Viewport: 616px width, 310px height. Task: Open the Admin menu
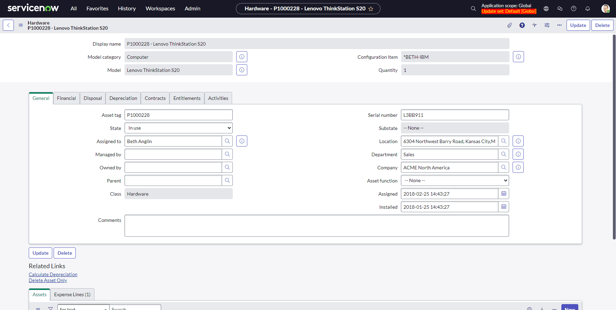(192, 9)
